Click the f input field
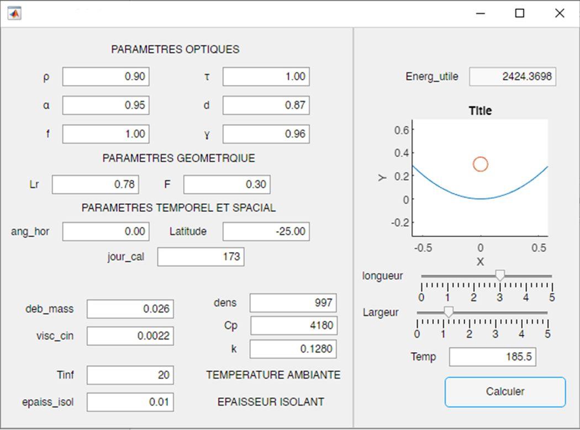Viewport: 580px width, 430px height. point(106,134)
